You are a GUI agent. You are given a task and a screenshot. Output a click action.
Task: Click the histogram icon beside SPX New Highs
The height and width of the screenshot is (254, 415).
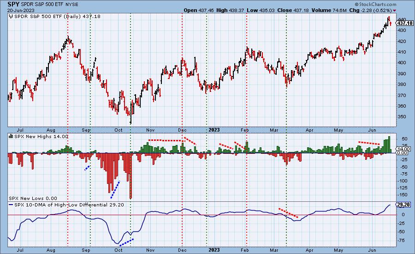click(x=11, y=136)
